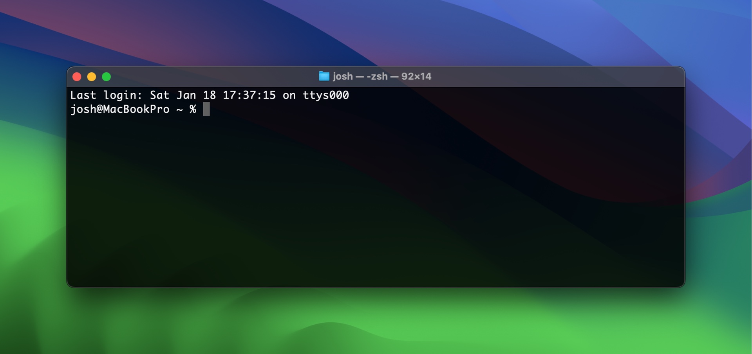The height and width of the screenshot is (354, 752).
Task: Click the timestamp "17:37:15"
Action: (x=249, y=95)
